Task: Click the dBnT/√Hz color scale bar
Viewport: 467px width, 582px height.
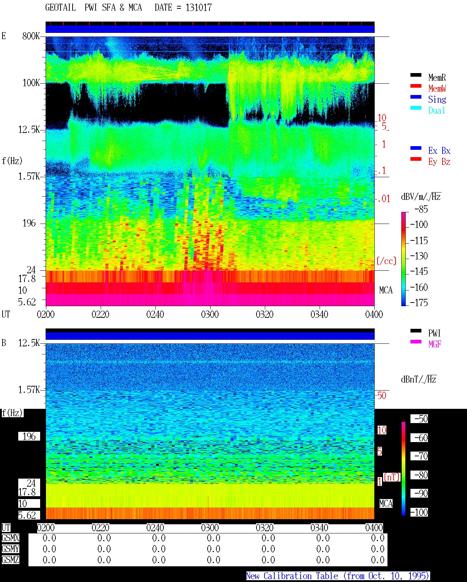Action: click(403, 469)
